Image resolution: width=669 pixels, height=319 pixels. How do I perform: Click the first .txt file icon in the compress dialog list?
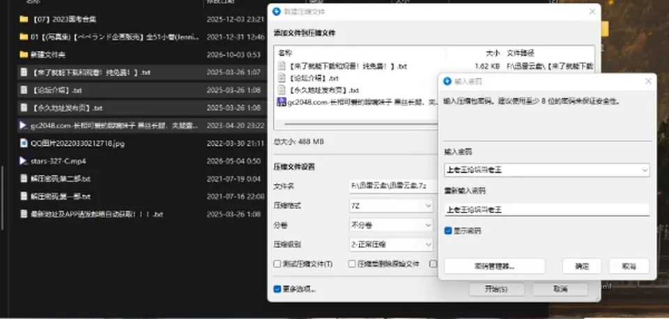[x=282, y=66]
